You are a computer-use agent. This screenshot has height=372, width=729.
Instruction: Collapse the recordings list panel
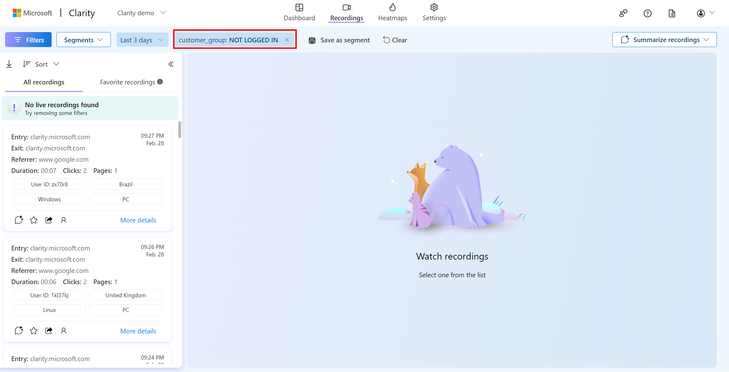[171, 64]
